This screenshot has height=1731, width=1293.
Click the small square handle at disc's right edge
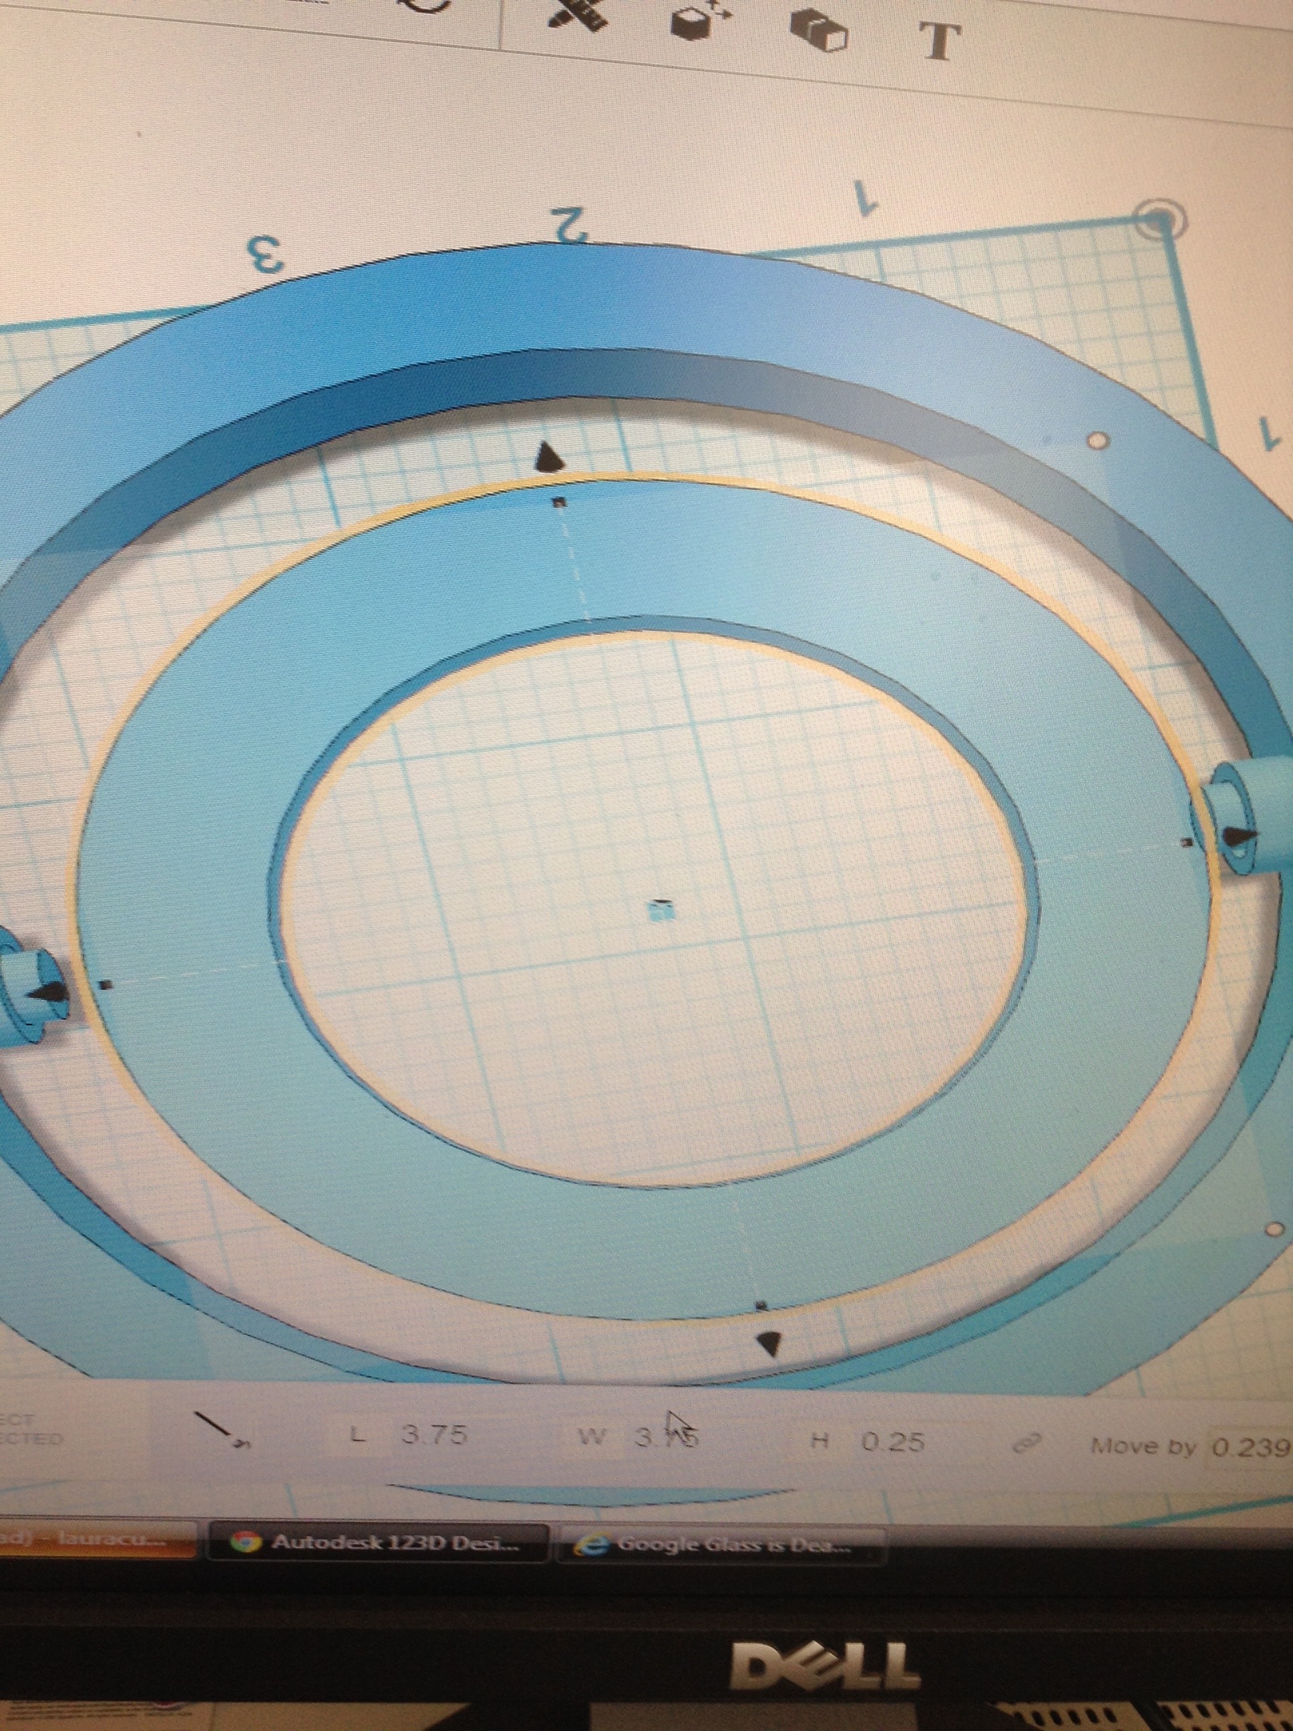(x=1187, y=843)
